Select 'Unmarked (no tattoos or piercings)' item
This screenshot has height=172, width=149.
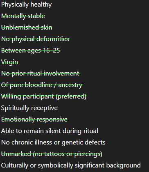coord(52,154)
